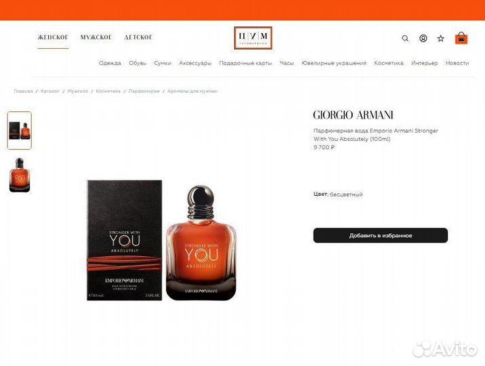This screenshot has height=366, width=485.
Task: Open the user account icon
Action: [423, 39]
